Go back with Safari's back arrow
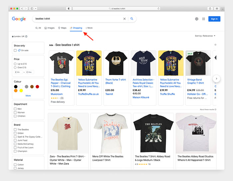The image size is (233, 181). point(22,9)
